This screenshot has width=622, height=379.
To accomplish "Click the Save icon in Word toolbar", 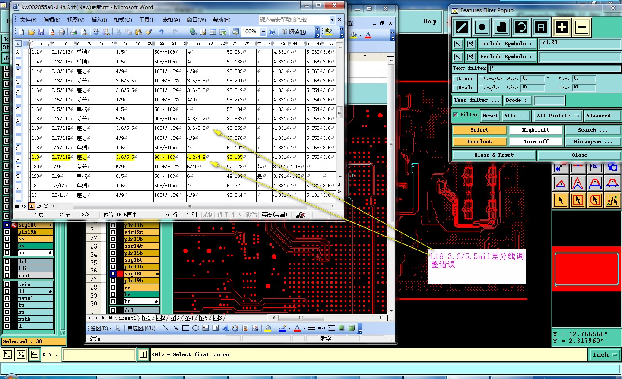I will (41, 32).
